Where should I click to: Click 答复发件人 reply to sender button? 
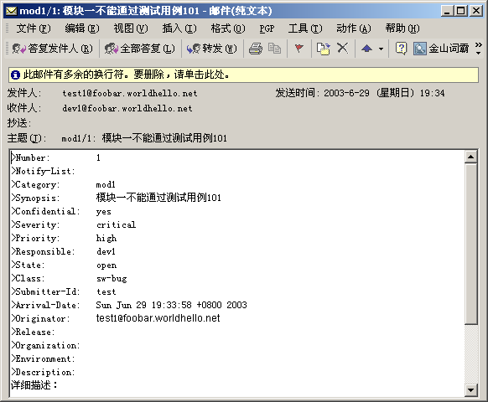click(x=52, y=49)
